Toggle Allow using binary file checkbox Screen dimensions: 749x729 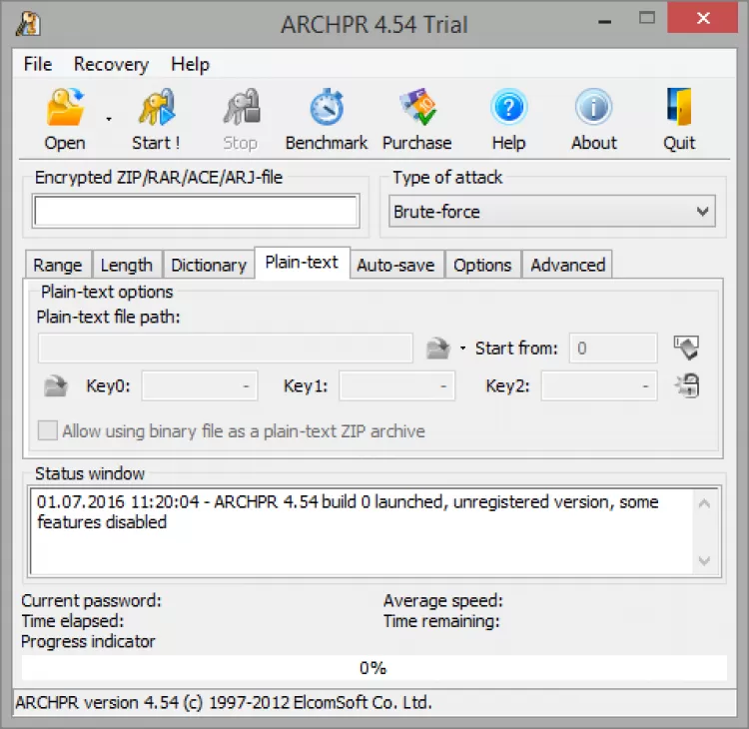tap(48, 430)
